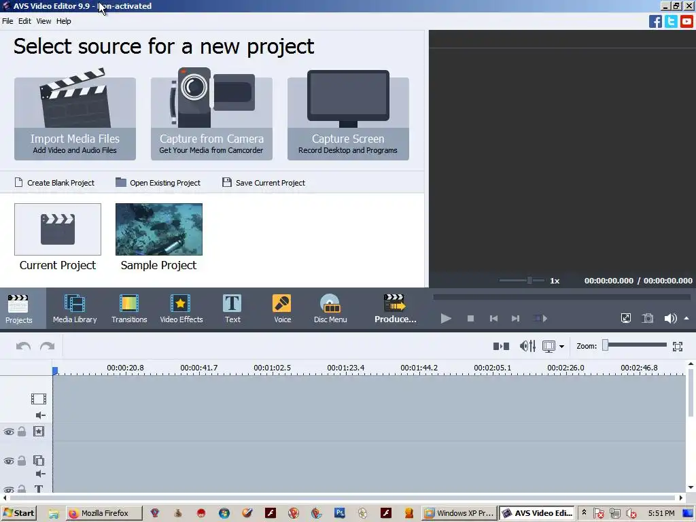The width and height of the screenshot is (696, 522).
Task: Switch to Mozilla Firefox in taskbar
Action: point(104,512)
